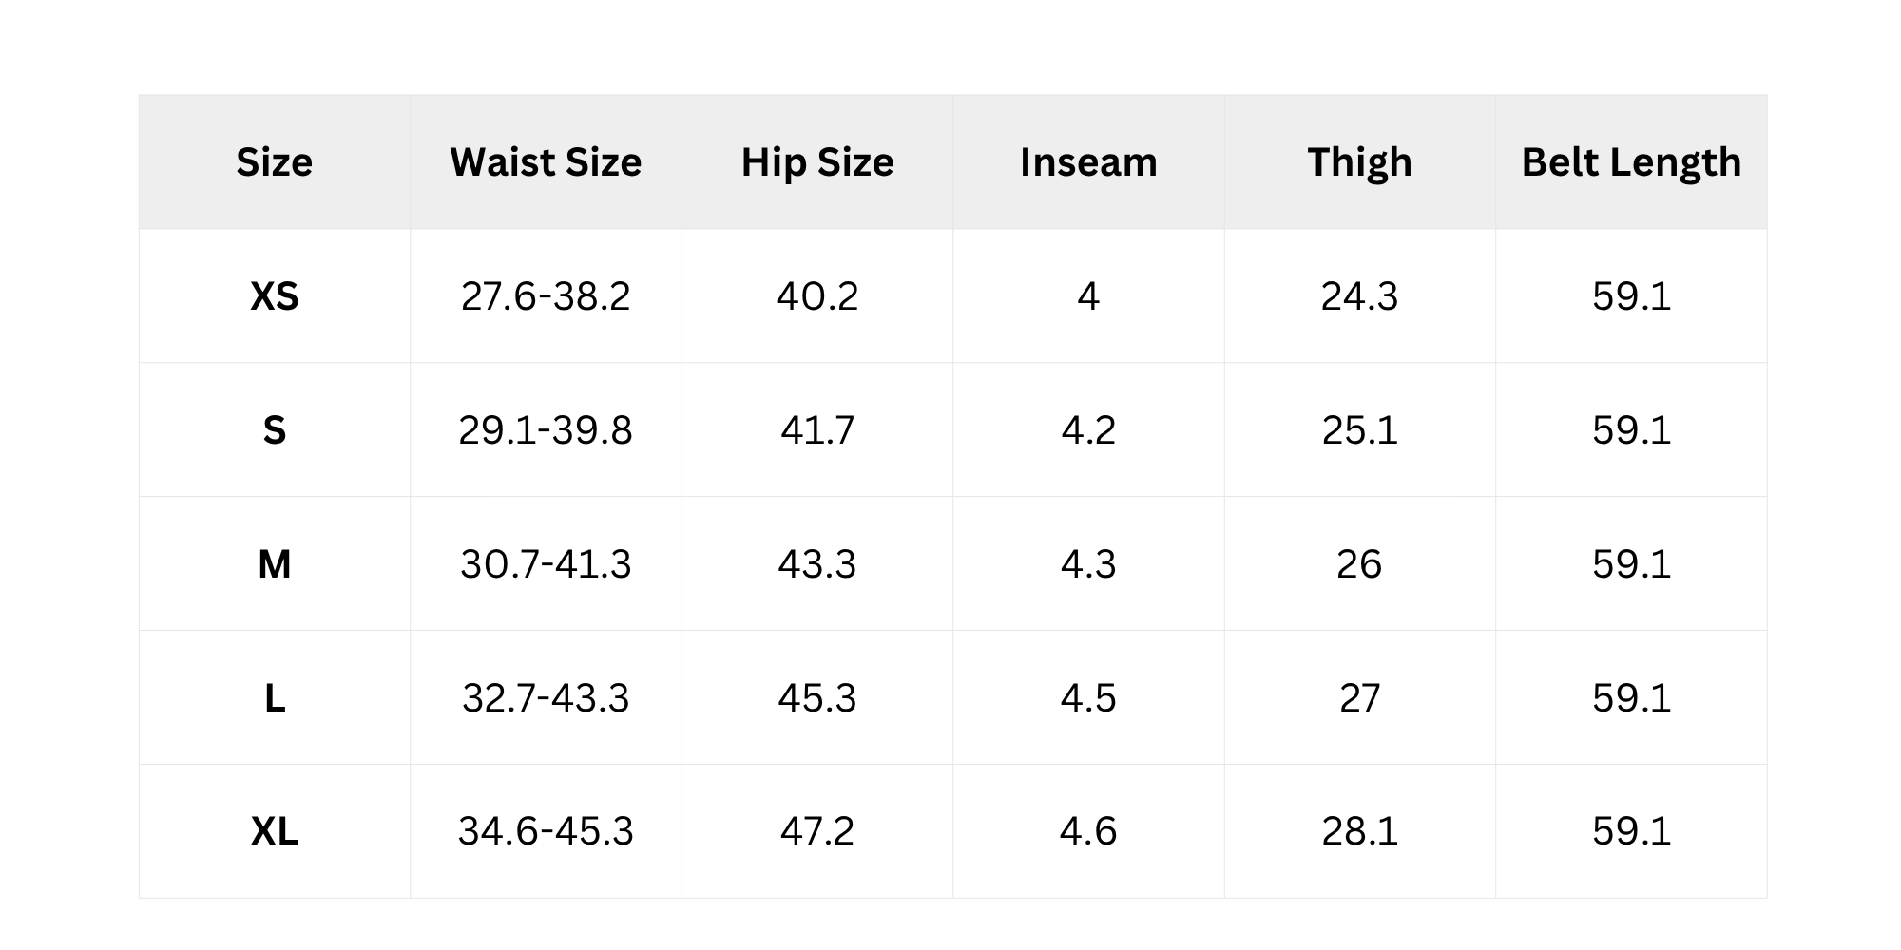Click thigh value 24.3

click(1359, 296)
